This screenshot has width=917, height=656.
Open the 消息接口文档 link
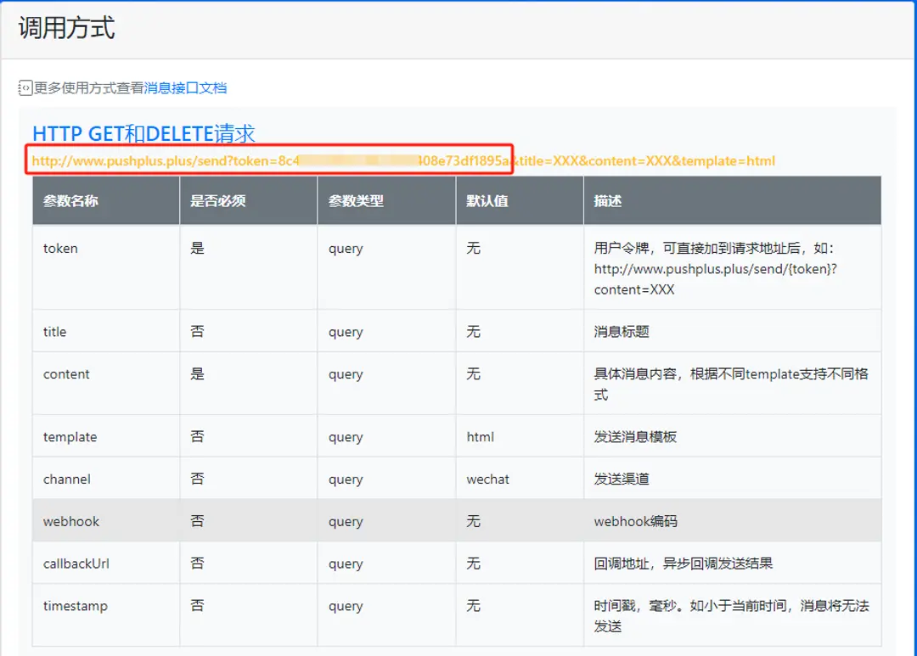[185, 87]
